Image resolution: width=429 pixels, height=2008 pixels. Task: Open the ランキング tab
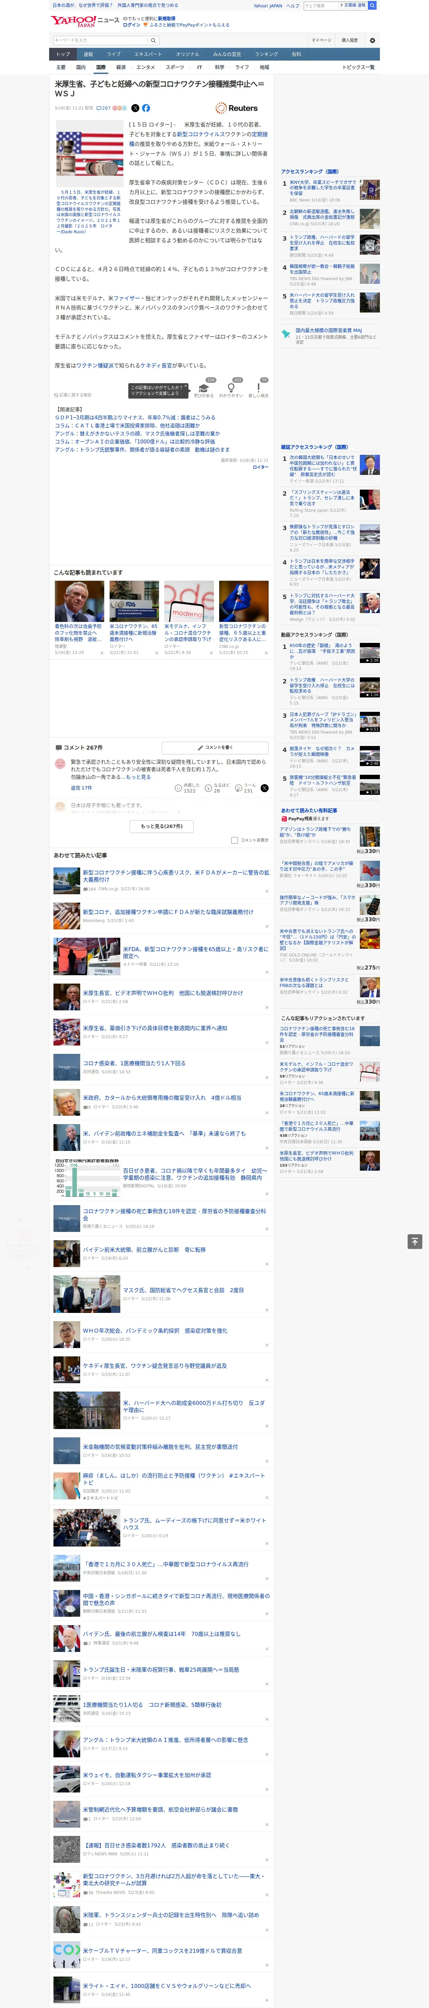tap(266, 55)
